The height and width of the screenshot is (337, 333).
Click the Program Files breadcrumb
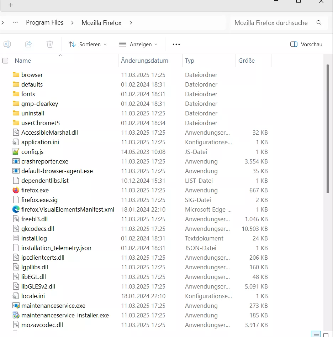(x=45, y=22)
